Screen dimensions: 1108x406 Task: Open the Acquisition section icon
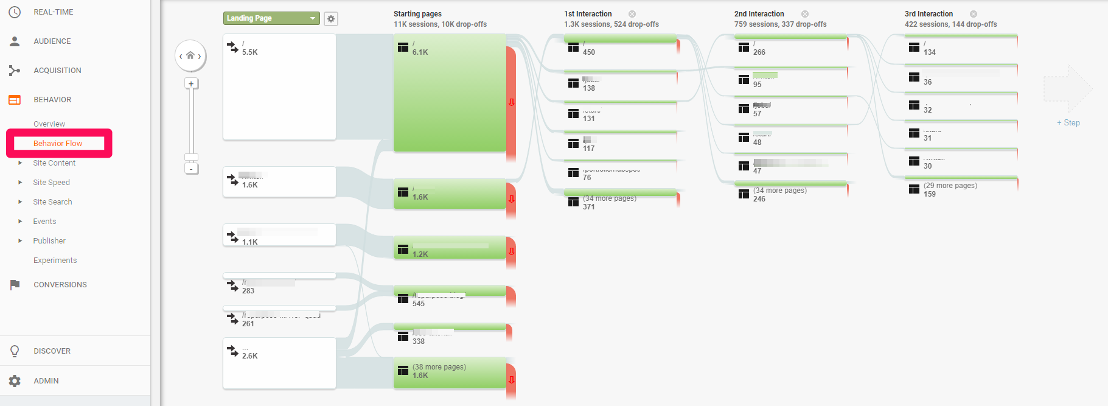pos(15,70)
